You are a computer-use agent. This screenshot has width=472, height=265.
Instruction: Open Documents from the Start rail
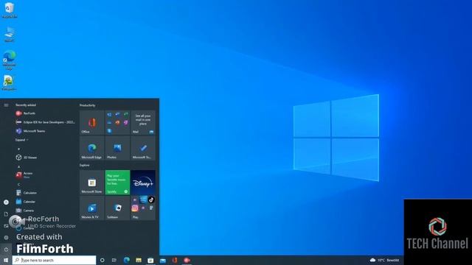pyautogui.click(x=6, y=214)
